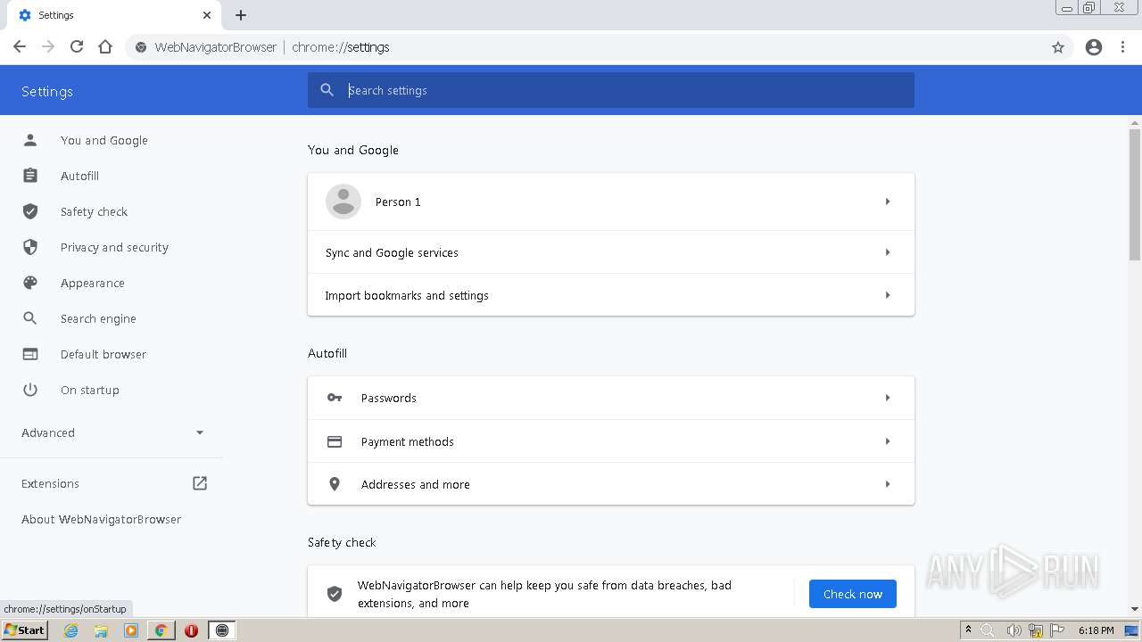The height and width of the screenshot is (642, 1142).
Task: Open Payment methods settings
Action: (x=611, y=441)
